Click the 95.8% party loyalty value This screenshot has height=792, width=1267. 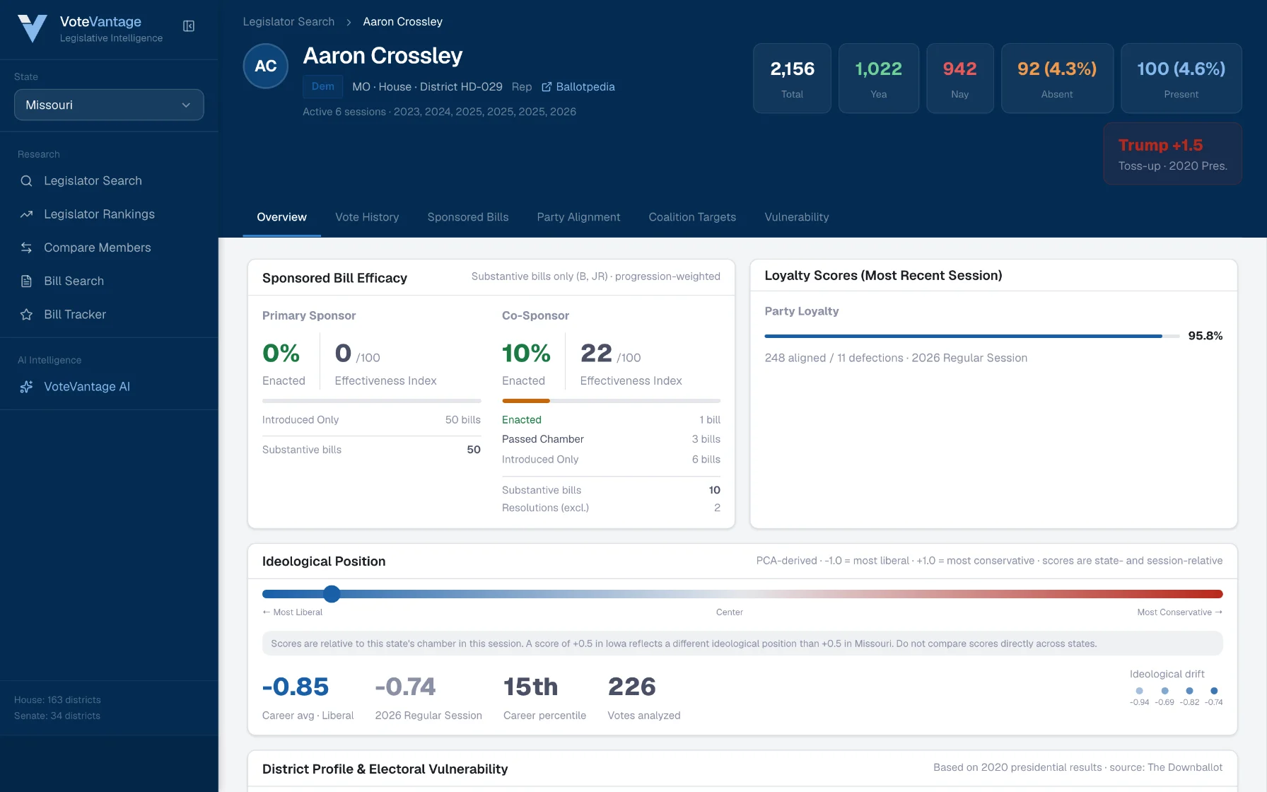point(1205,336)
